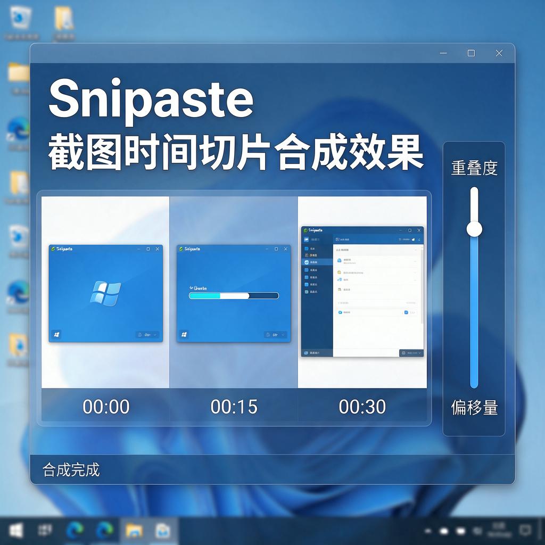This screenshot has width=545, height=545.
Task: Open the bottom-right dropdown in the 00:15 slice window
Action: coord(275,335)
